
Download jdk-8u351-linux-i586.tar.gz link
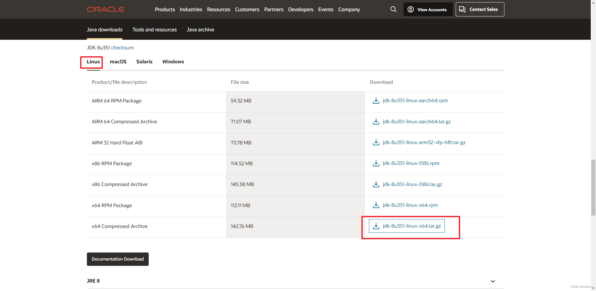point(412,184)
